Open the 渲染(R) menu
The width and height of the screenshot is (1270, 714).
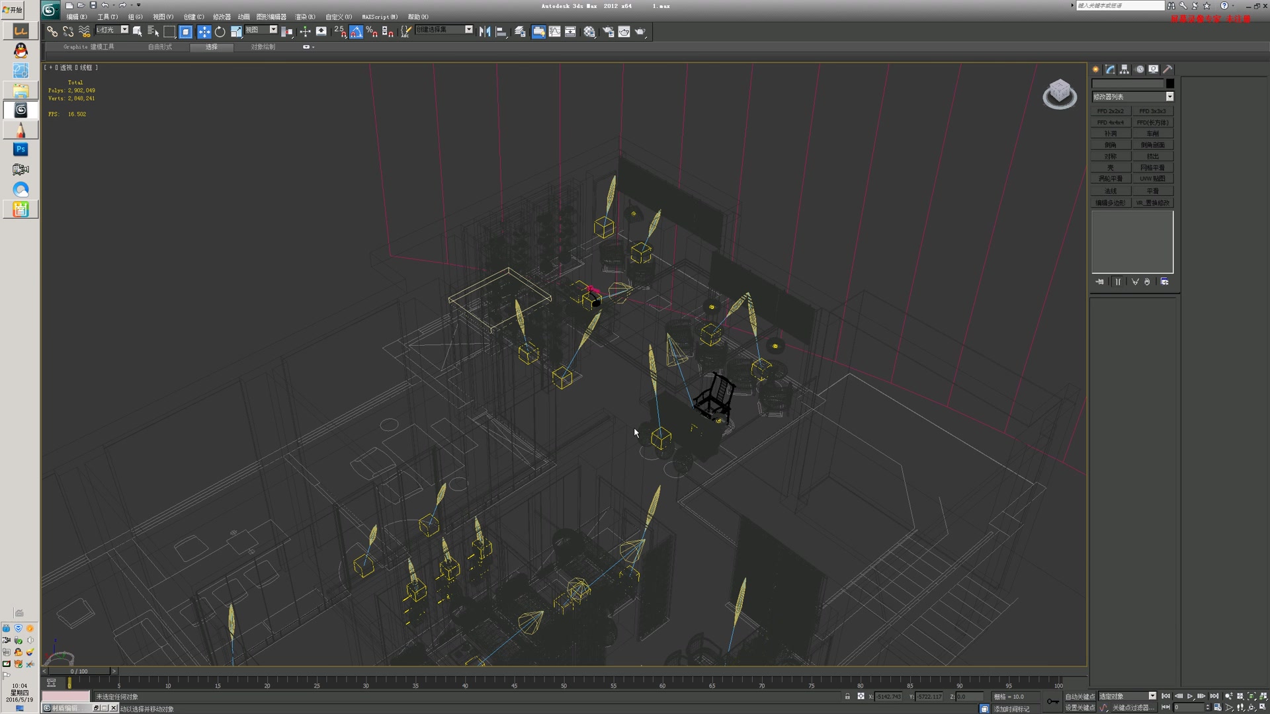(305, 17)
